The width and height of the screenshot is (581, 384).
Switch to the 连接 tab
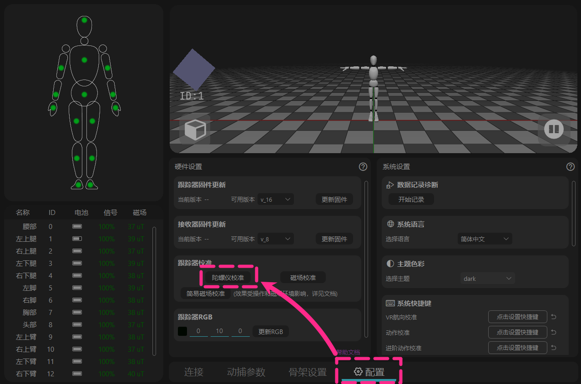pos(194,372)
